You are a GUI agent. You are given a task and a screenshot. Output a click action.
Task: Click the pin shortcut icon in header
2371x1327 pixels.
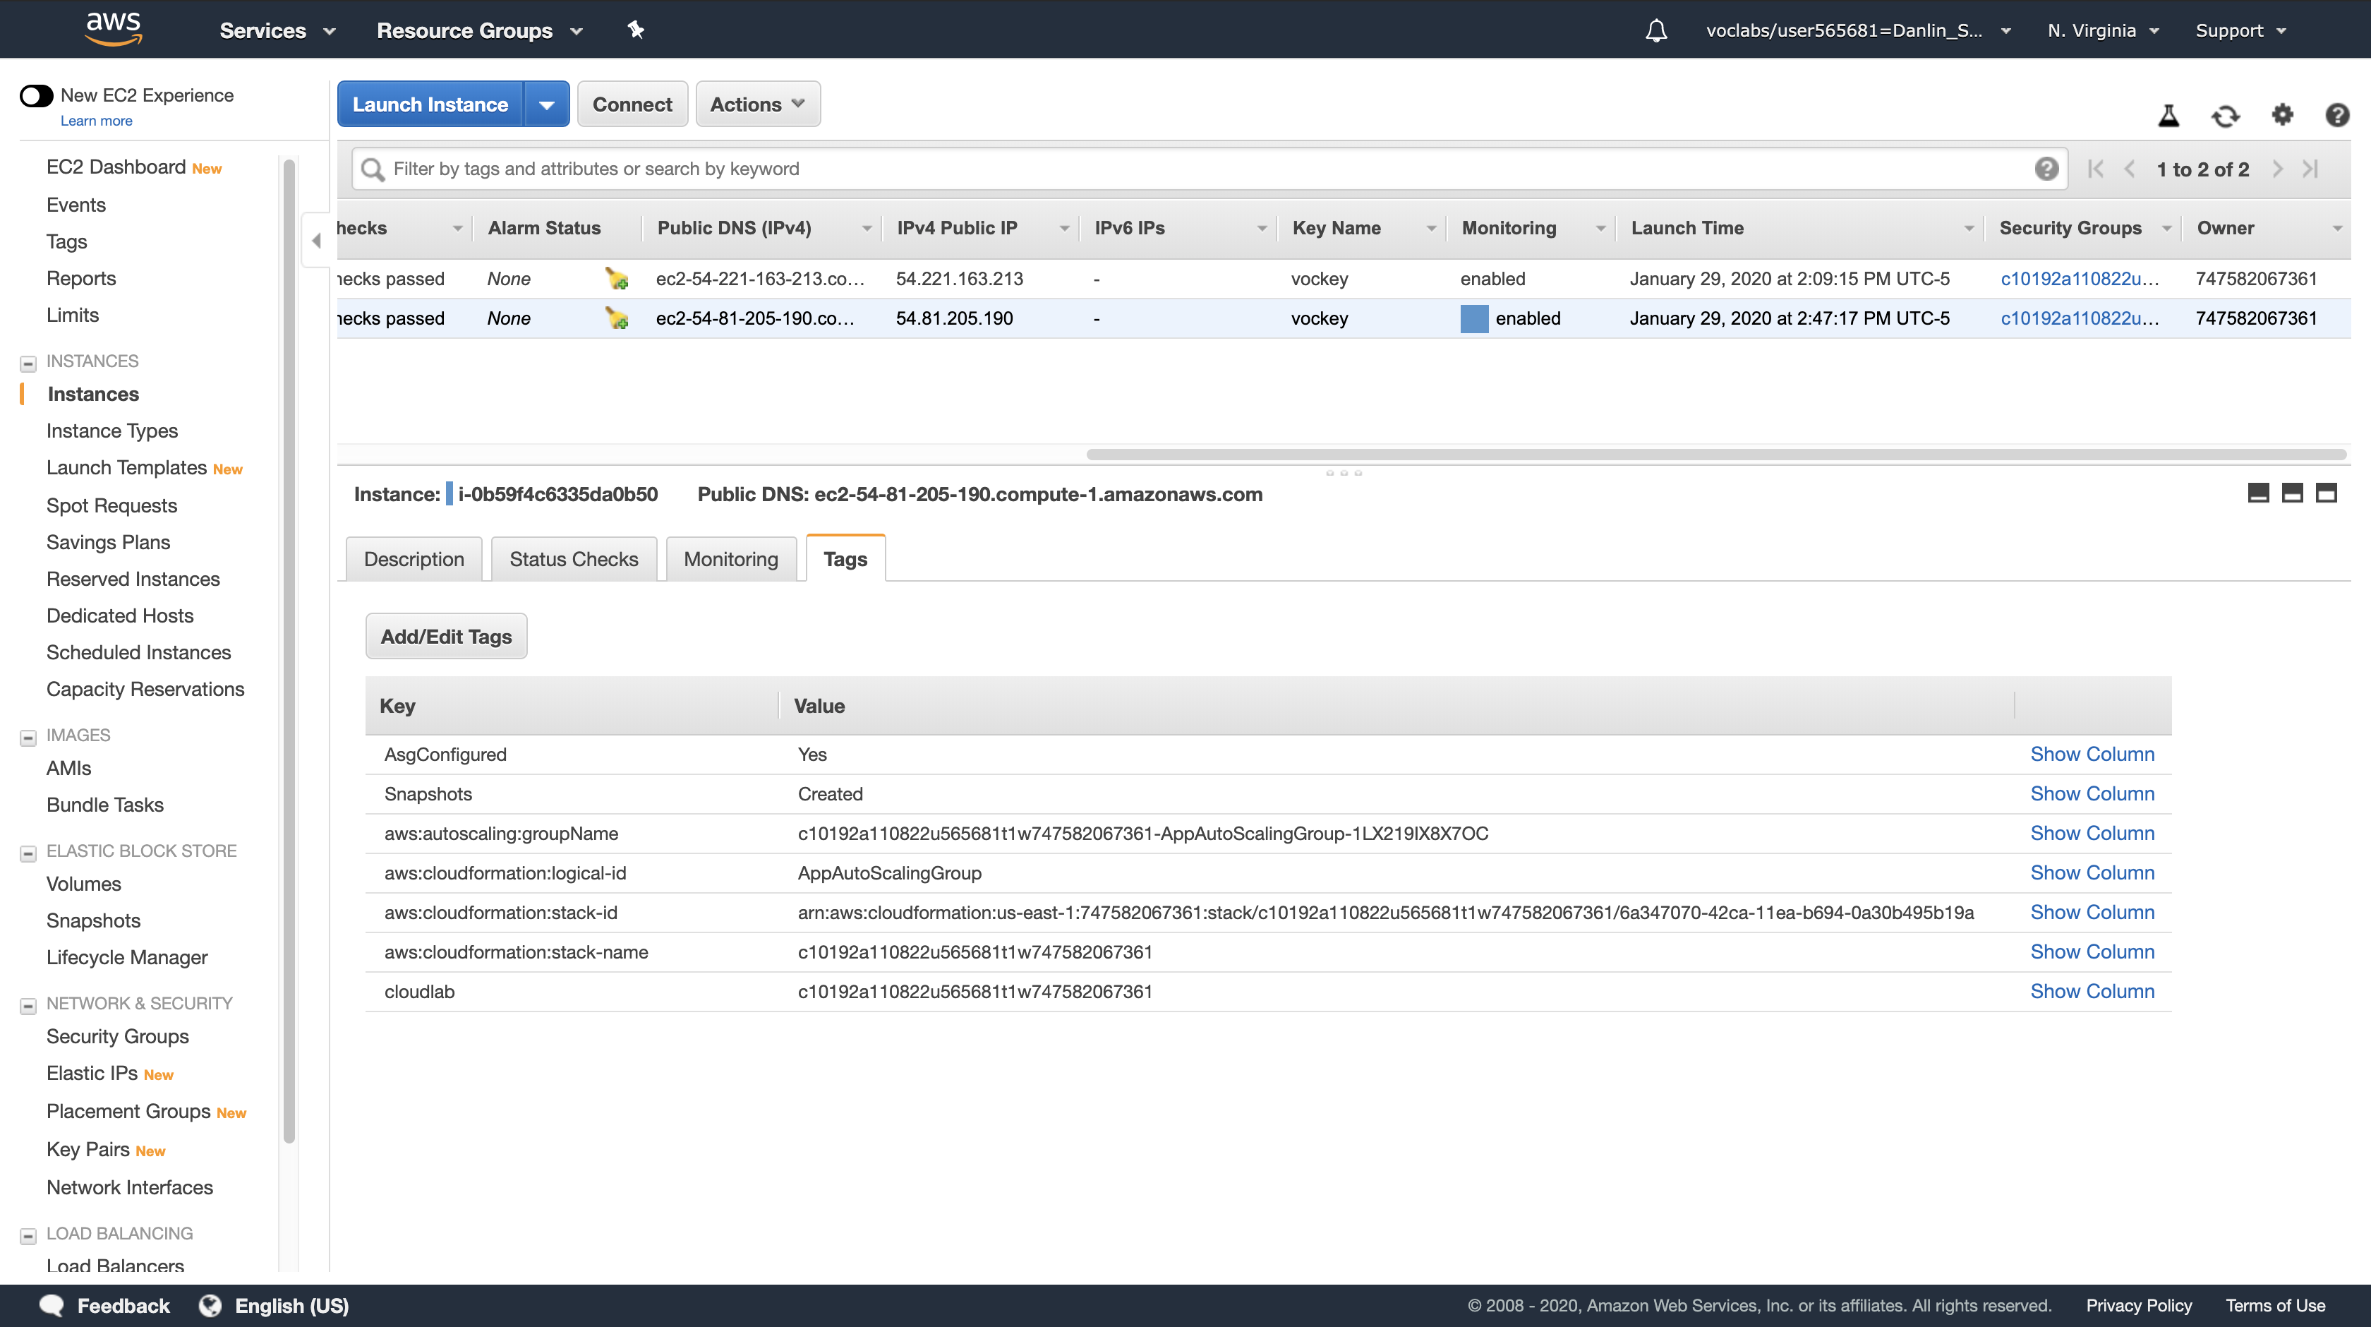635,30
